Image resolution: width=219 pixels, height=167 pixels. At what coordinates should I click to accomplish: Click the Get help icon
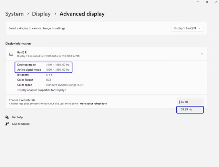click(x=7, y=117)
